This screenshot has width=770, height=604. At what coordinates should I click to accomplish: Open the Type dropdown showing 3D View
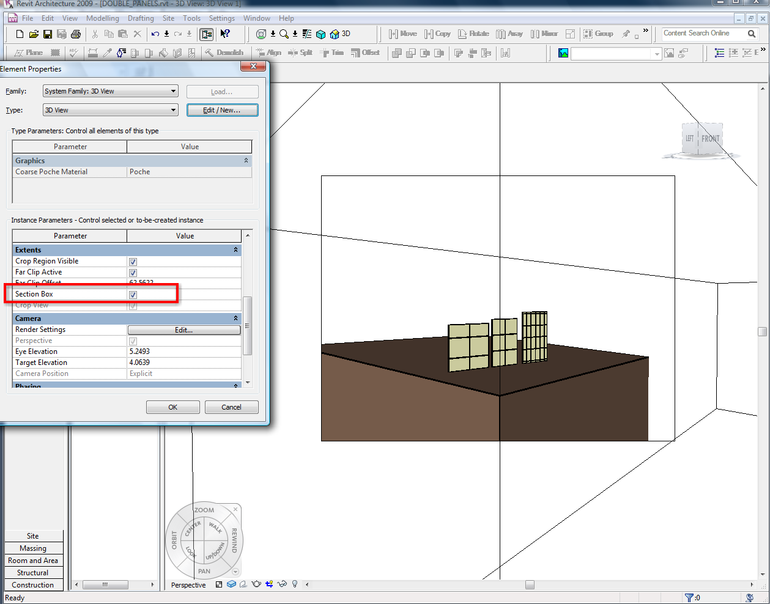(173, 110)
